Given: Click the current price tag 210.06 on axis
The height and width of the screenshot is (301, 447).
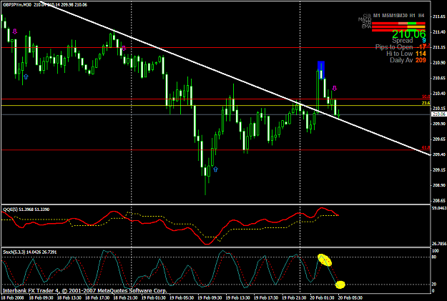Looking at the screenshot, I should (x=438, y=114).
